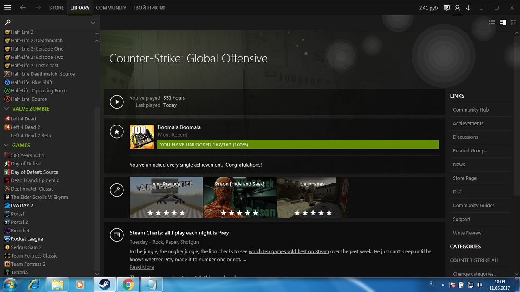The width and height of the screenshot is (520, 292).
Task: Click the game list scrollbar
Action: click(97, 189)
